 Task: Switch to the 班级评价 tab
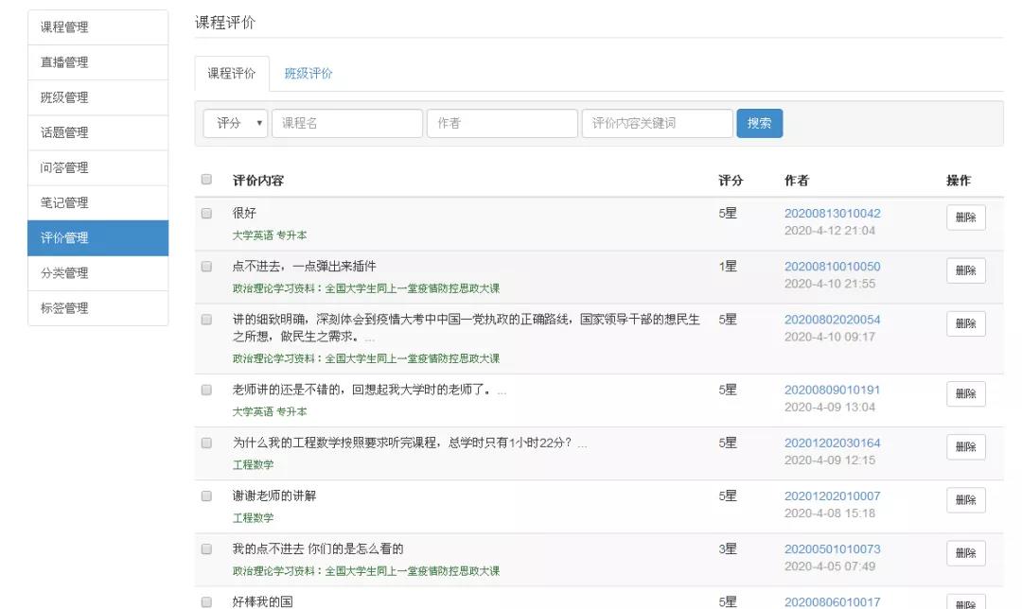[308, 74]
